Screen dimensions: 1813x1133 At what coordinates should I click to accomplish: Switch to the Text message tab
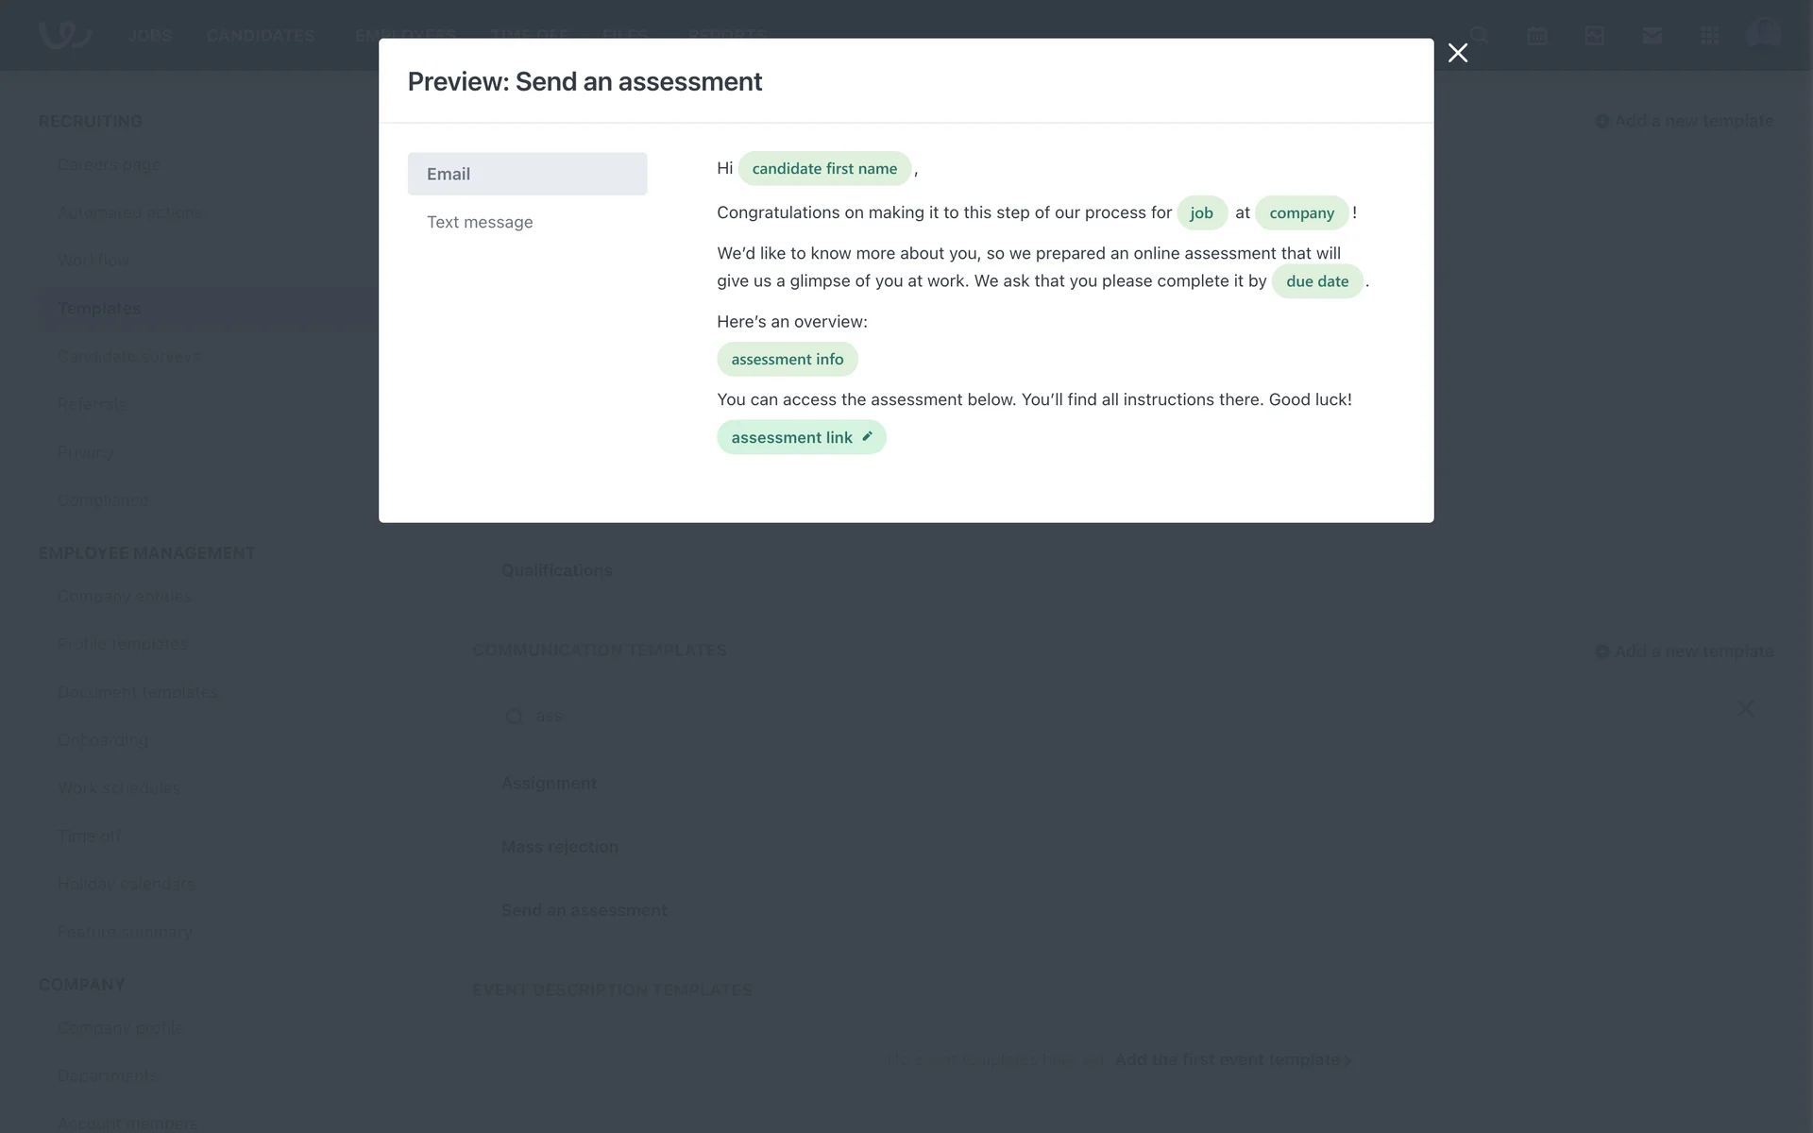tap(480, 222)
